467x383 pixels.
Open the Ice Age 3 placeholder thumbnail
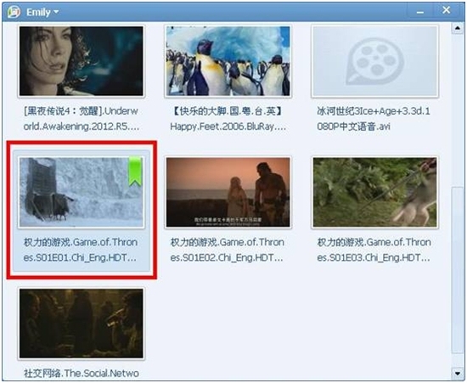(374, 61)
